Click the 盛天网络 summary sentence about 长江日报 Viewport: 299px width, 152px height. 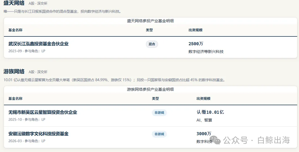pyautogui.click(x=62, y=11)
